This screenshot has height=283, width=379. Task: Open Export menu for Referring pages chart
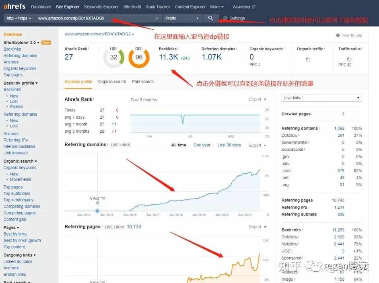coord(257,227)
